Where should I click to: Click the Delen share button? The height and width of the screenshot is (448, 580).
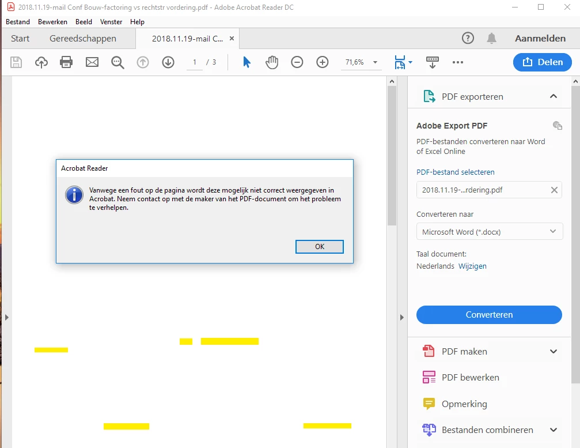[542, 62]
